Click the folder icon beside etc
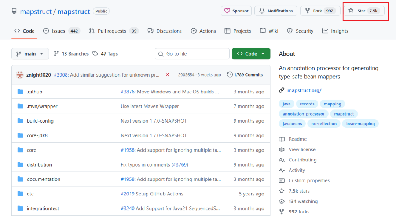The image size is (396, 216). coord(21,194)
